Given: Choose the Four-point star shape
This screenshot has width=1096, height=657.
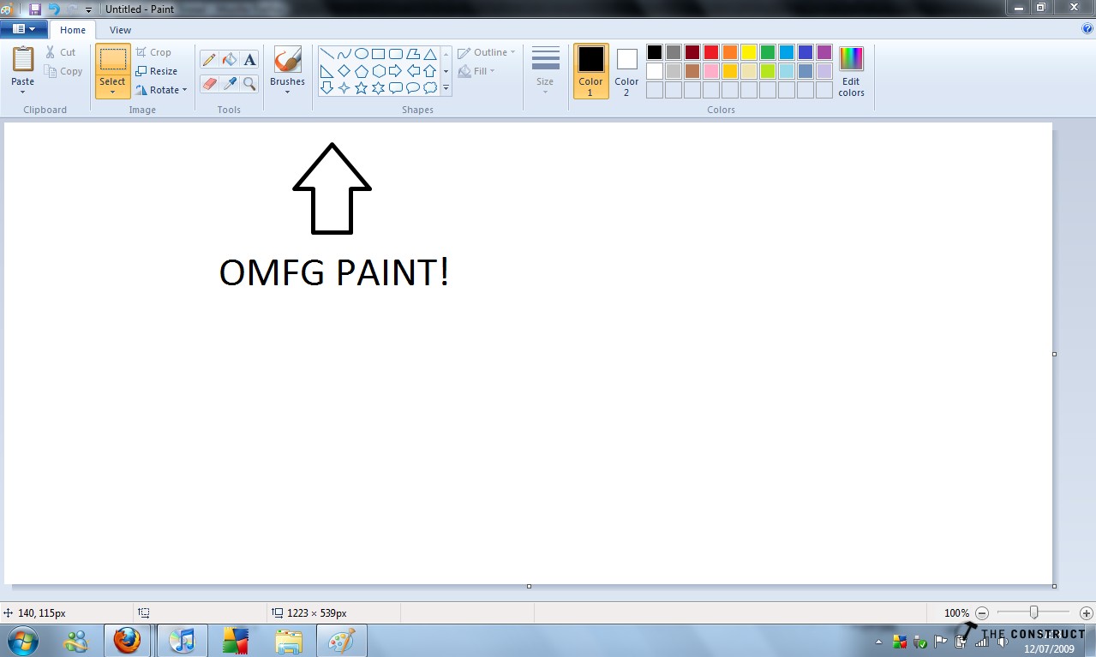Looking at the screenshot, I should (x=344, y=87).
